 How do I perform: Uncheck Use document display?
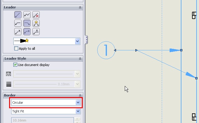coord(15,65)
